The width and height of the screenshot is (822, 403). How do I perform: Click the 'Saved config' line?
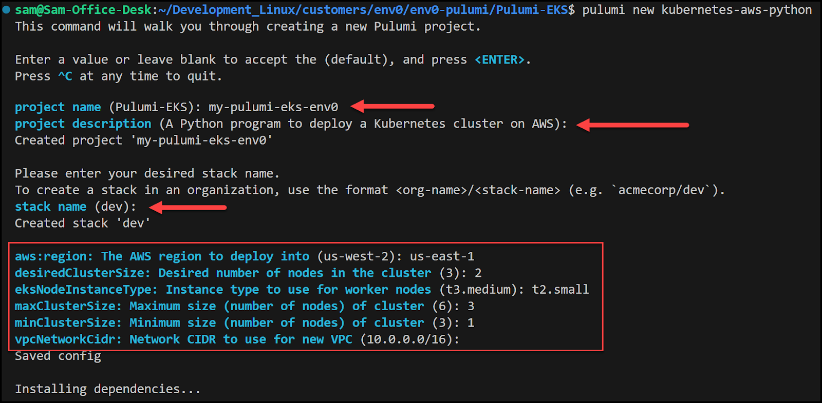click(58, 356)
